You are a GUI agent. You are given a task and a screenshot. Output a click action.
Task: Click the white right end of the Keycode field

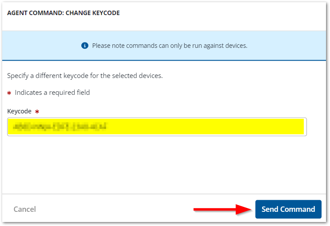[x=305, y=127]
